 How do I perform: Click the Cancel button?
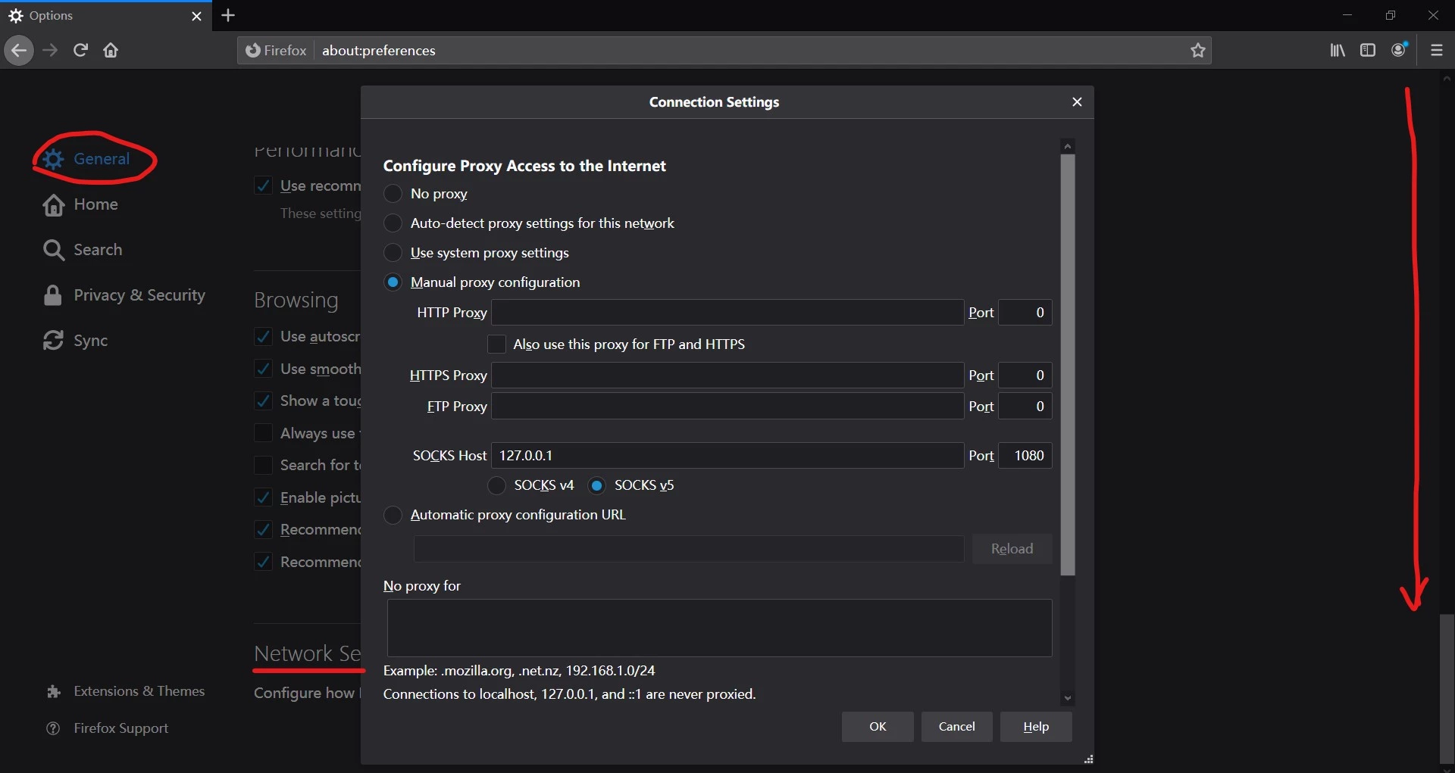click(x=956, y=727)
